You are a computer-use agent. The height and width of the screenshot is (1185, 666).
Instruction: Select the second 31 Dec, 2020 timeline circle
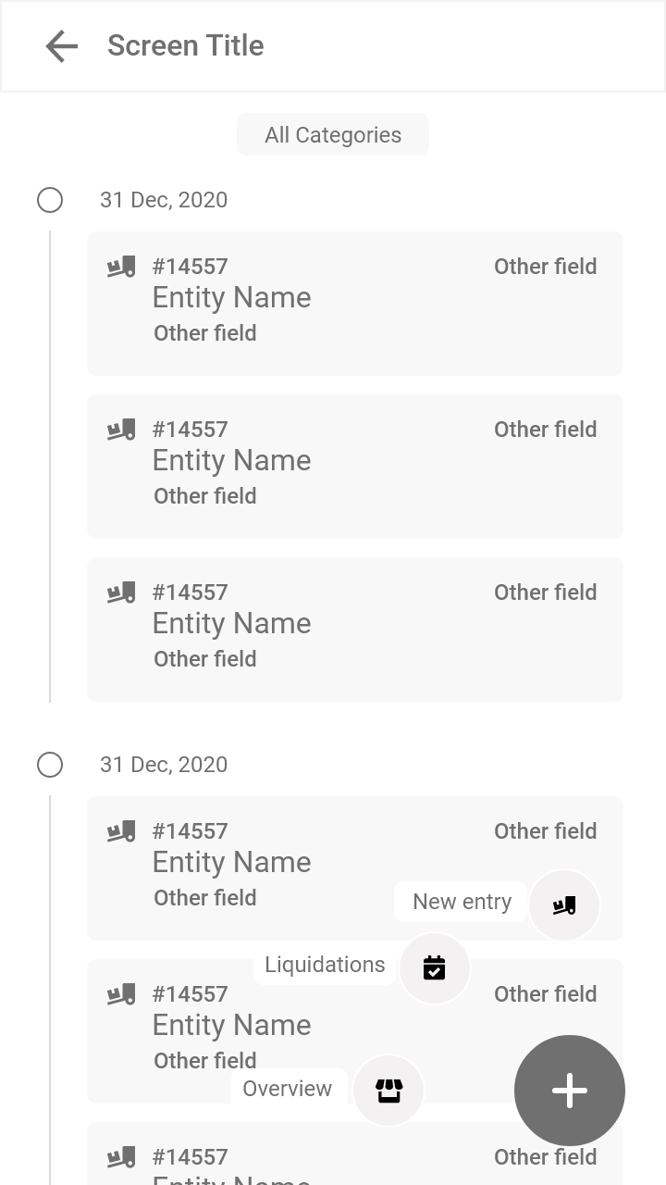(x=50, y=765)
